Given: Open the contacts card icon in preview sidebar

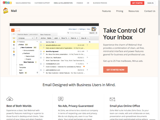Looking at the screenshot, I should coord(14,48).
